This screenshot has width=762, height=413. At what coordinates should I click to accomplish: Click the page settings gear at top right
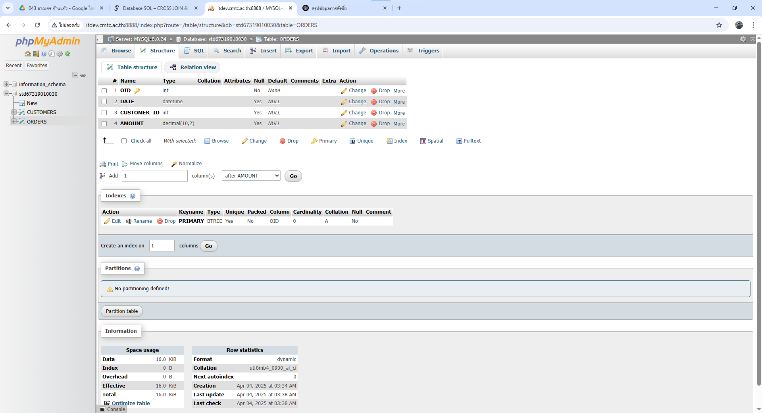point(743,39)
